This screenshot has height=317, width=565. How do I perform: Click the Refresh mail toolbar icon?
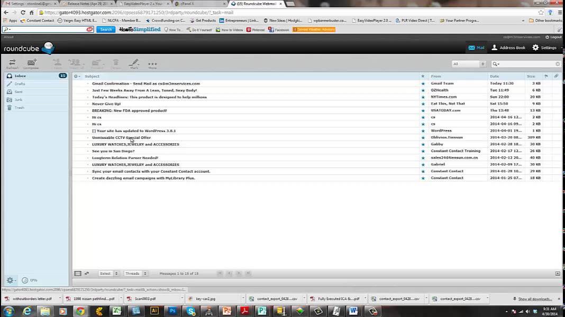(x=12, y=64)
